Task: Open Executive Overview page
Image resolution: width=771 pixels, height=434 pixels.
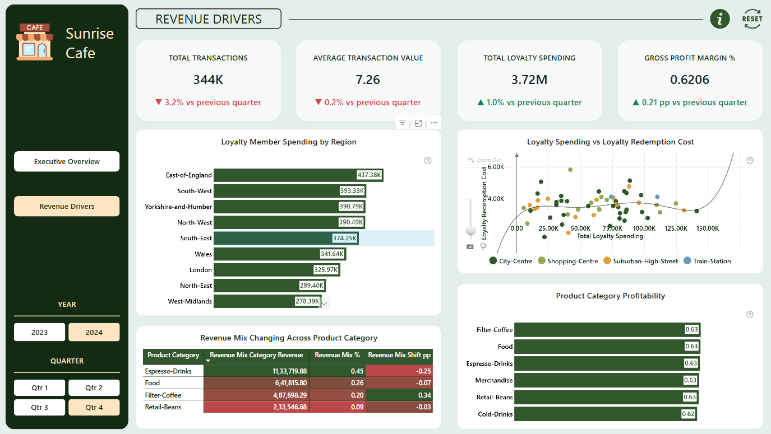Action: click(67, 161)
